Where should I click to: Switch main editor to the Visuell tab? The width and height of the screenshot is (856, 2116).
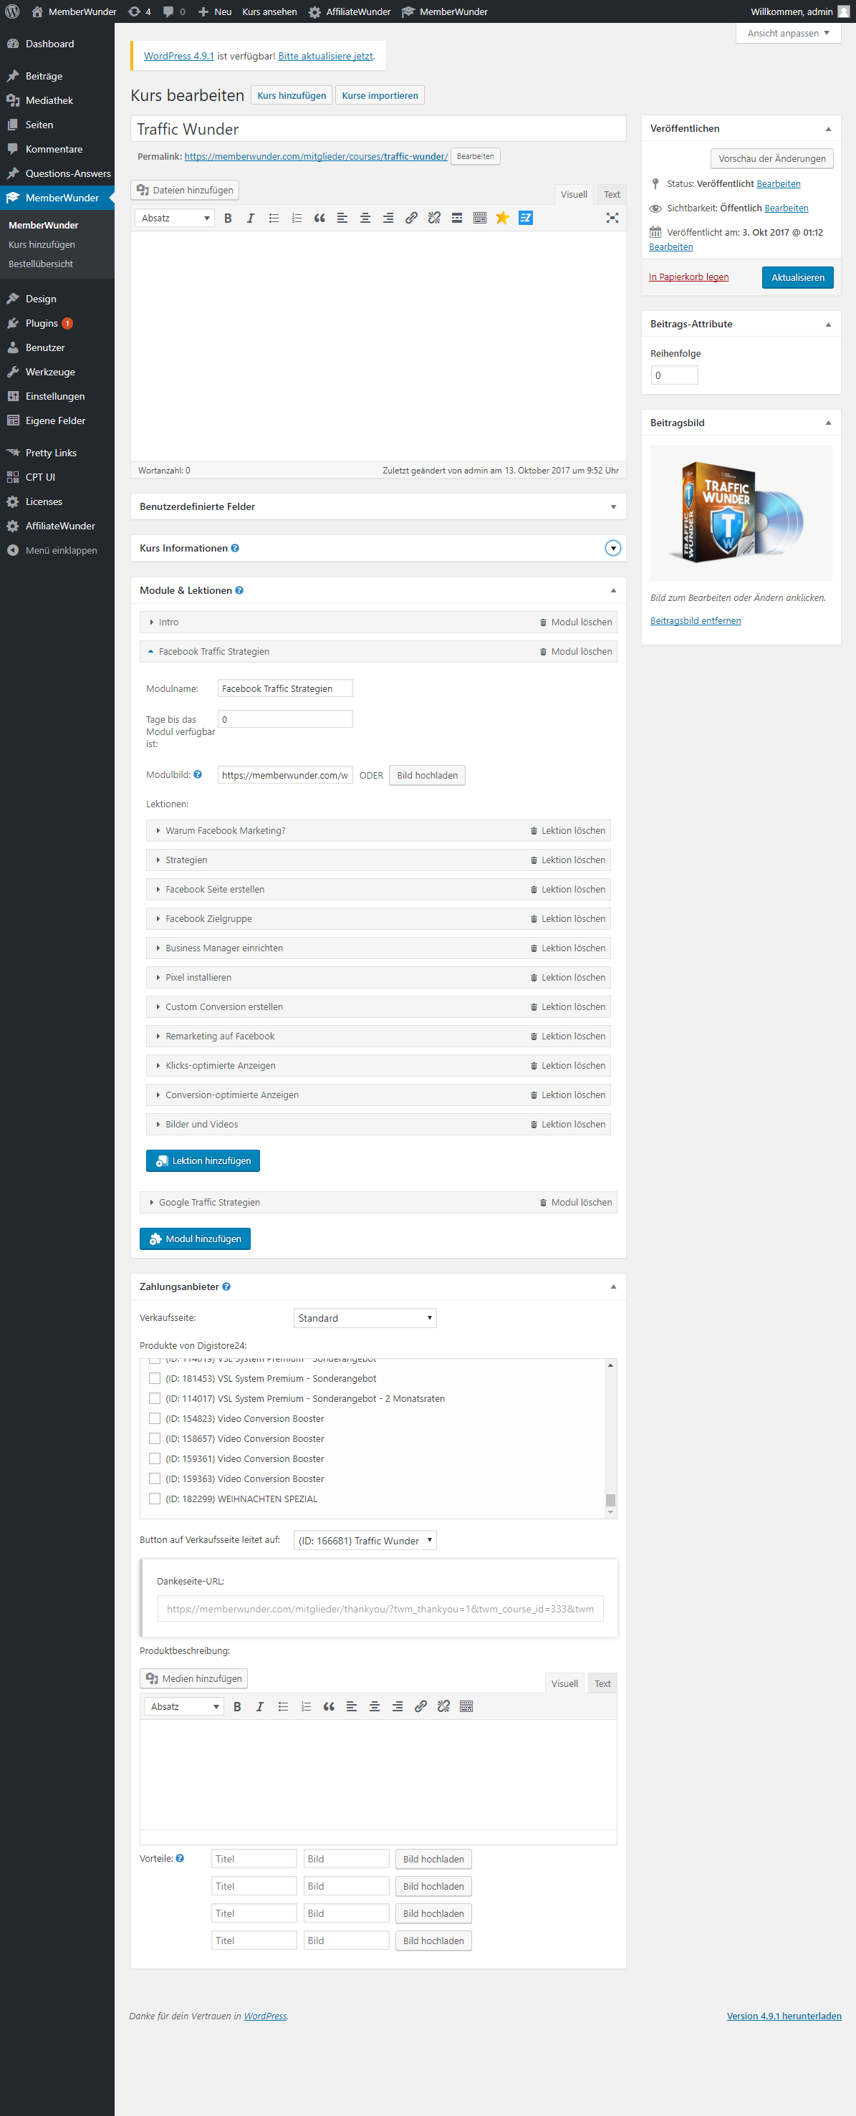(x=573, y=195)
